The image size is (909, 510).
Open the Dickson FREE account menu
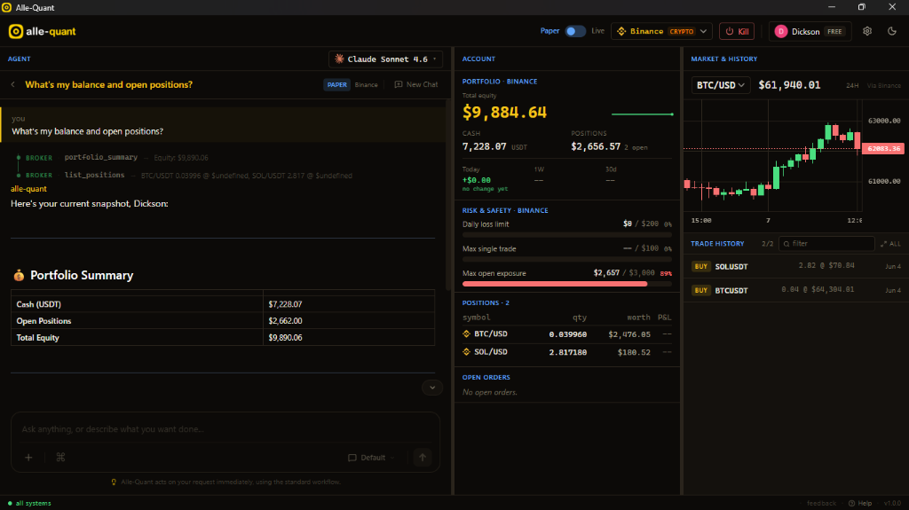tap(810, 31)
